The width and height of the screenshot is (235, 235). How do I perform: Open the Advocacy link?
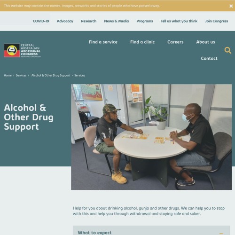(x=65, y=21)
